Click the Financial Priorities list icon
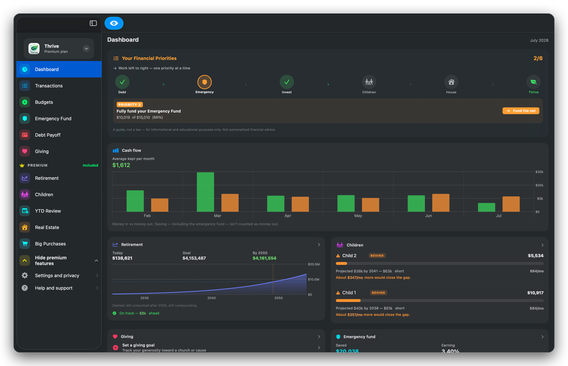 click(116, 58)
